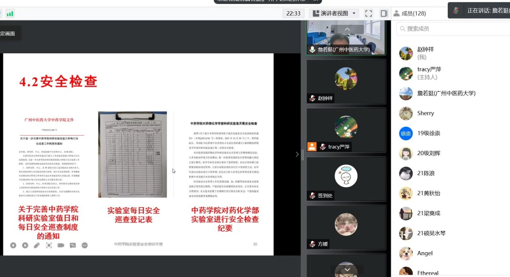Click the focus frame icon on slide
The width and height of the screenshot is (510, 277).
click(x=49, y=245)
